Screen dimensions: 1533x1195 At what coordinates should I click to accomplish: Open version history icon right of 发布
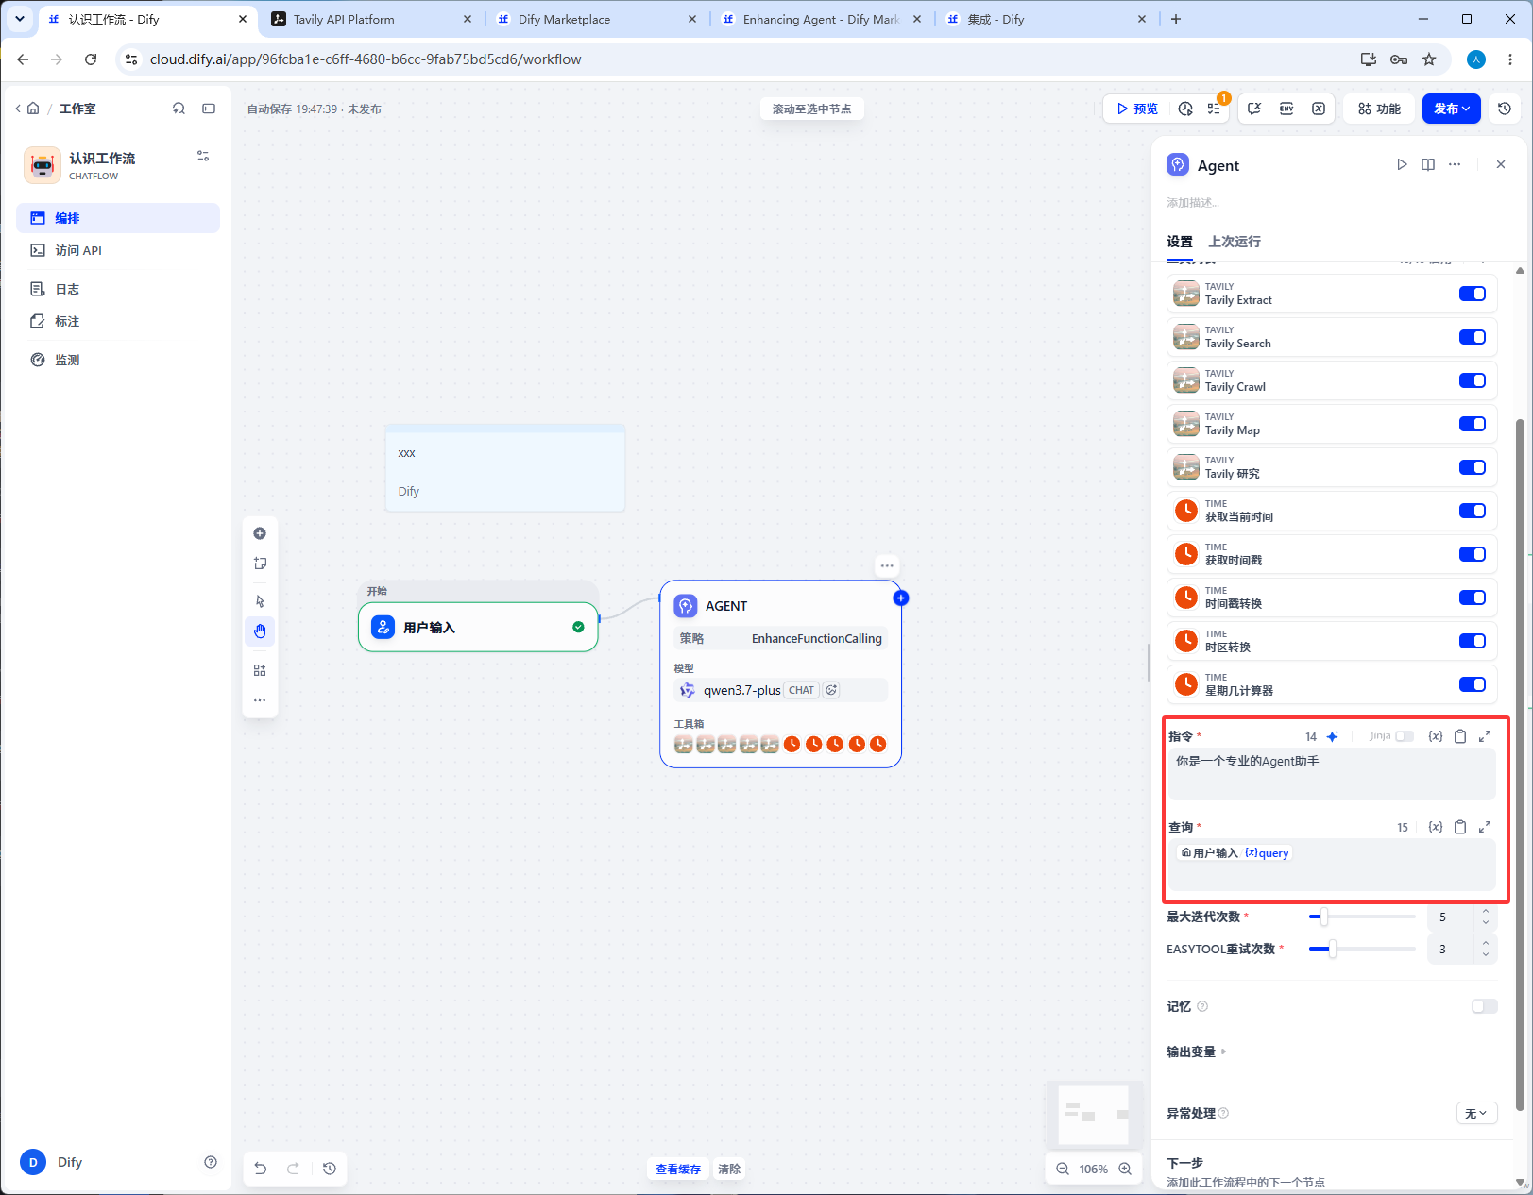click(1505, 109)
